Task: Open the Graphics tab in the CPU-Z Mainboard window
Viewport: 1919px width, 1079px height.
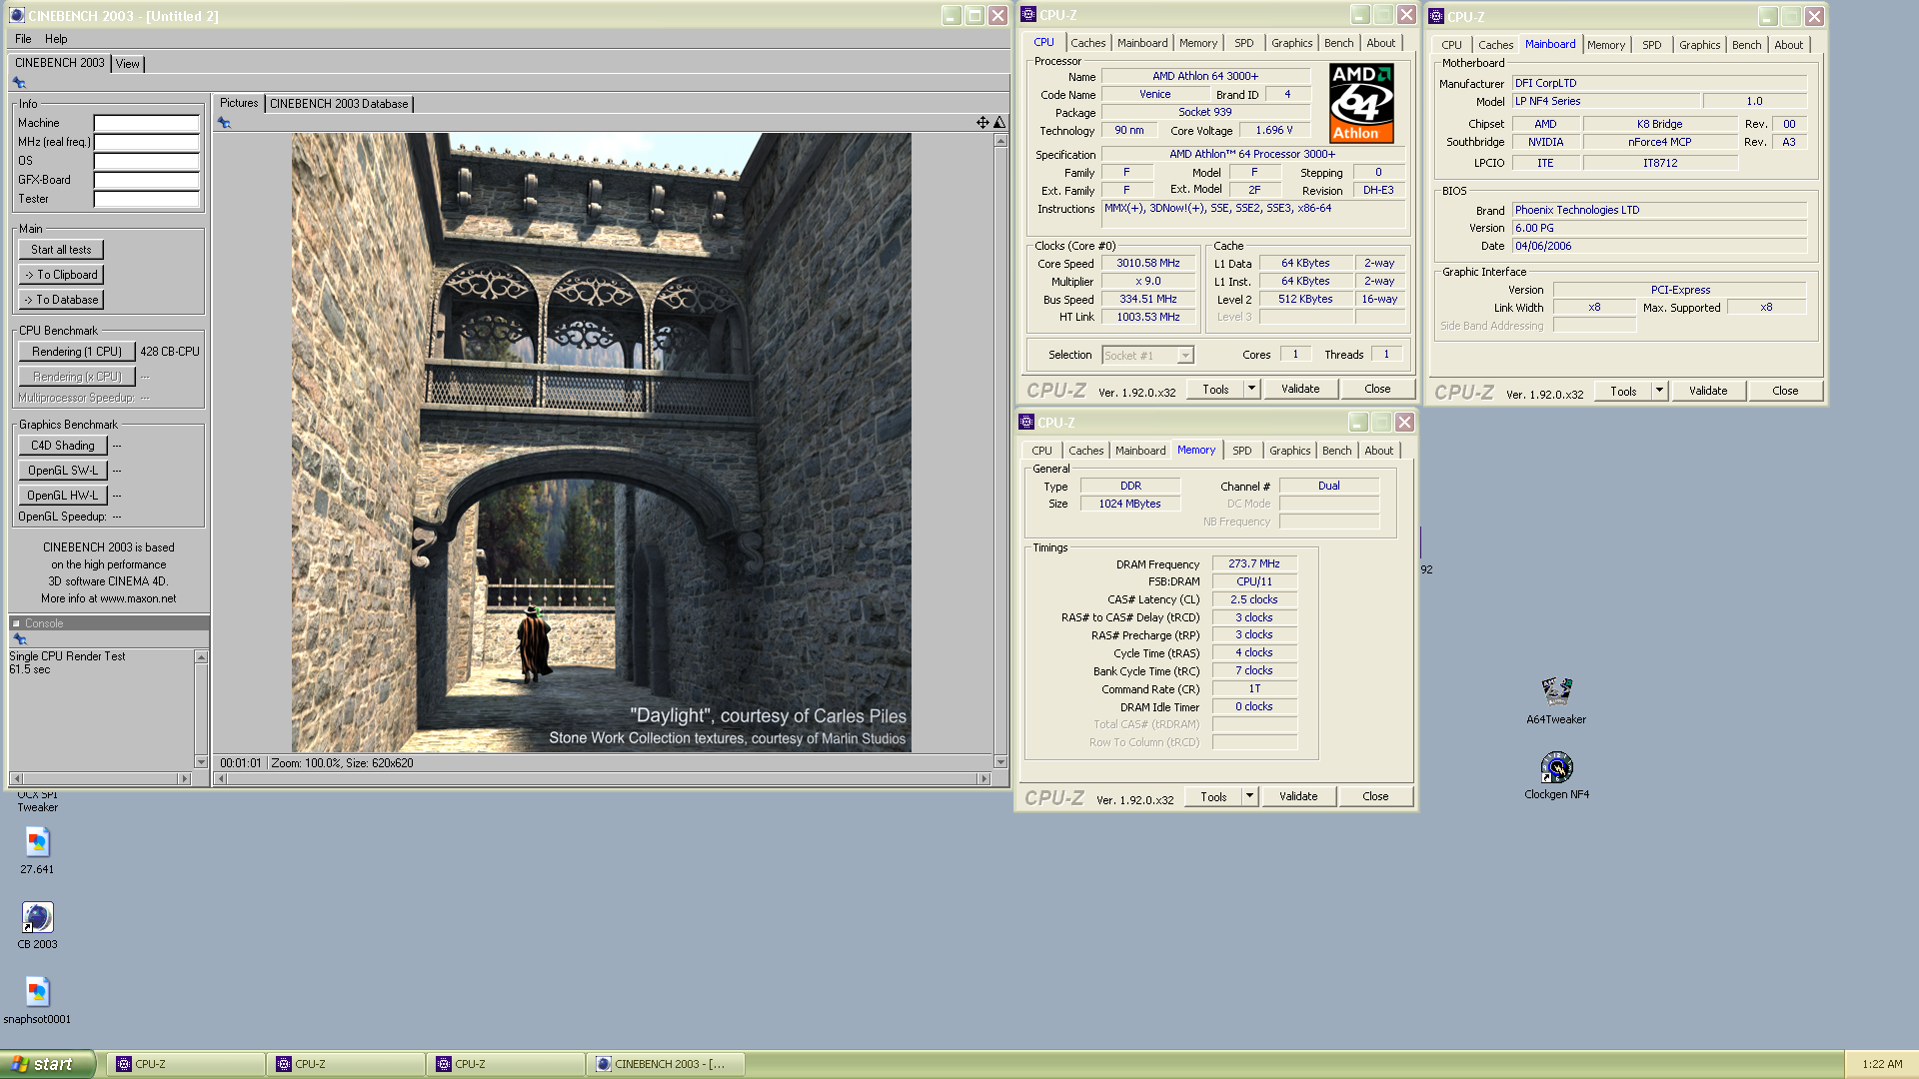Action: coord(1699,45)
